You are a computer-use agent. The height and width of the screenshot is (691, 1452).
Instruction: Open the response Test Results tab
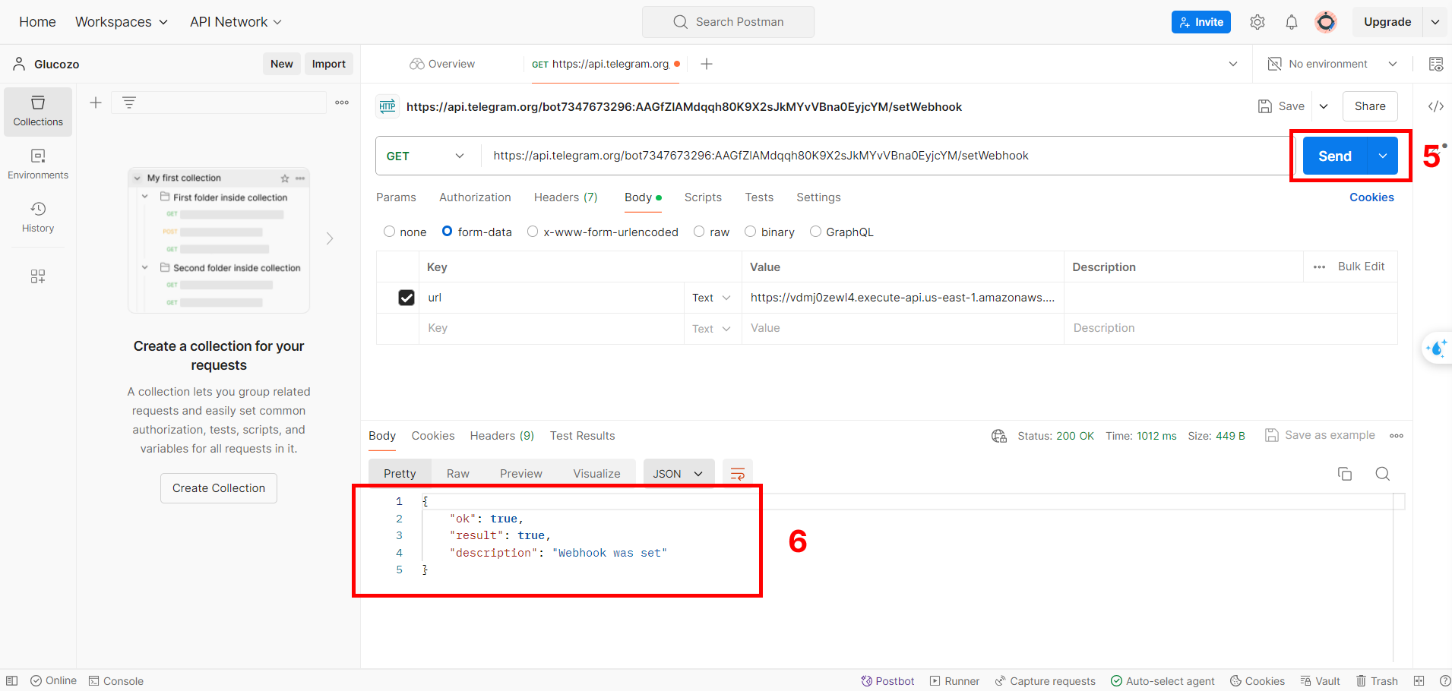pos(583,436)
